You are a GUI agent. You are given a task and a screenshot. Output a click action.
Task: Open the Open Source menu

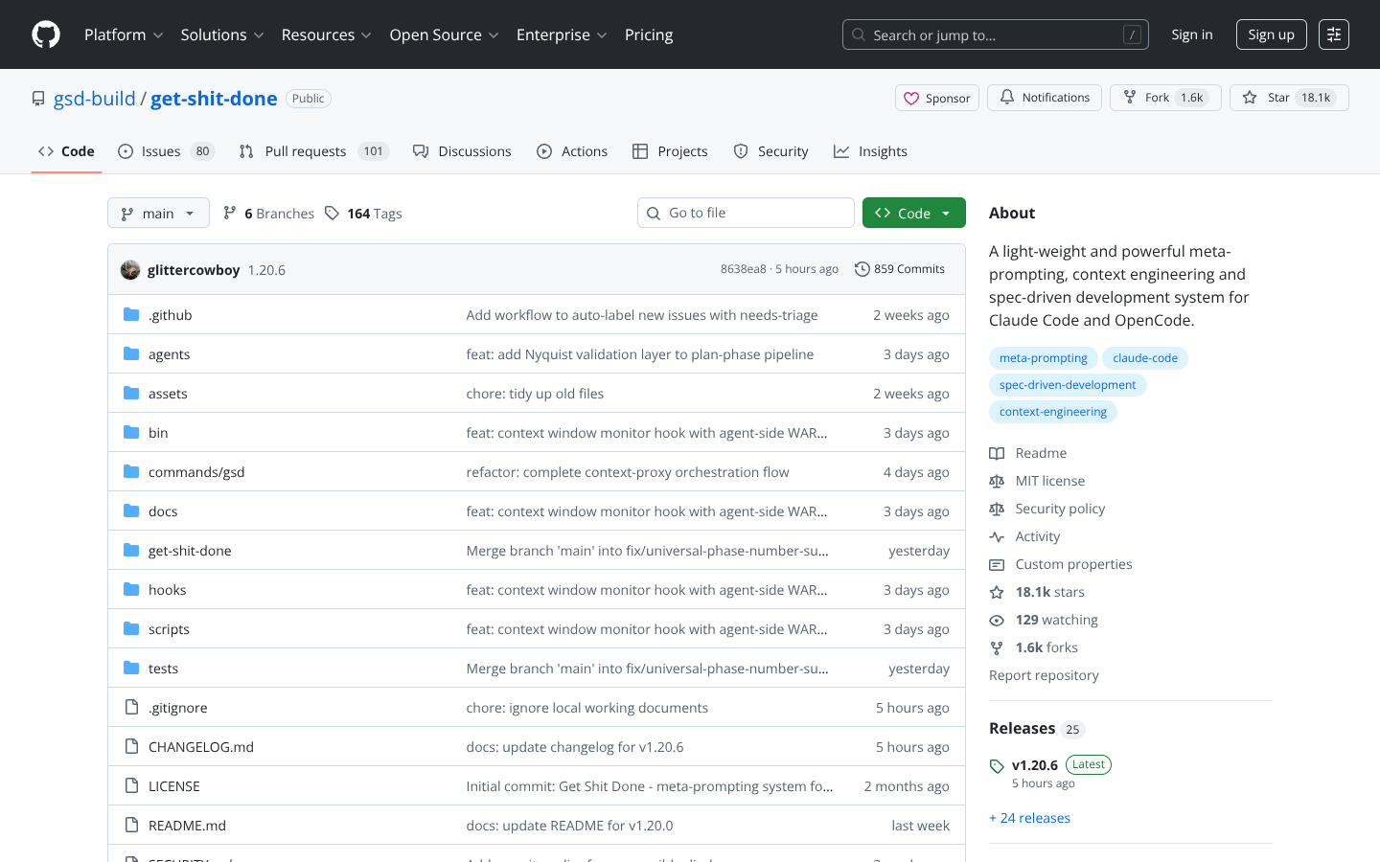pos(444,34)
